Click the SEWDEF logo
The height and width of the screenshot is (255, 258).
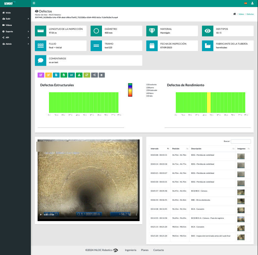[x=9, y=3]
